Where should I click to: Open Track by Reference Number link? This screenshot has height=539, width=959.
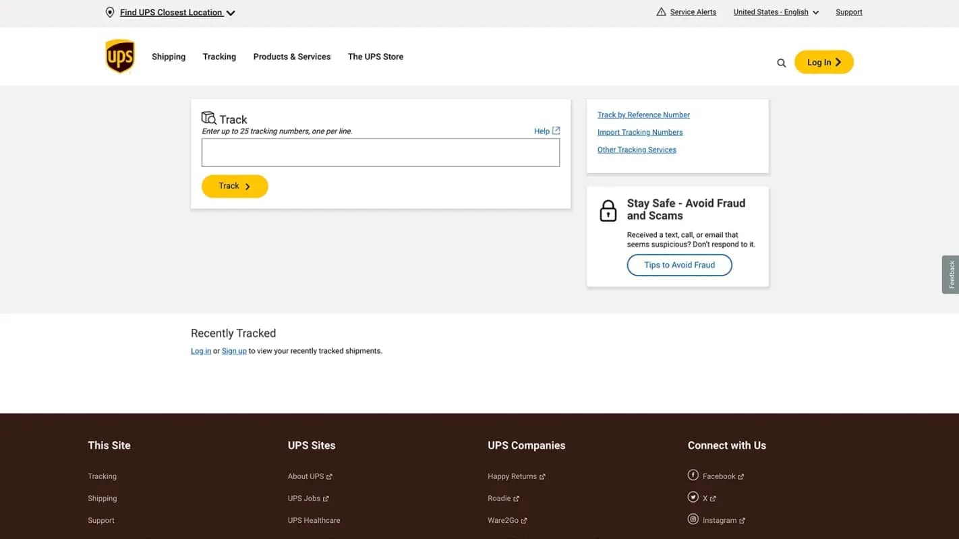643,115
